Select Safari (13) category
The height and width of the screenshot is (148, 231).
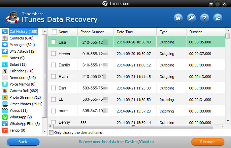[x=18, y=64]
